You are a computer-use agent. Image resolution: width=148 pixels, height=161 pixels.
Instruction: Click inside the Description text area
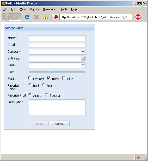click(x=57, y=107)
